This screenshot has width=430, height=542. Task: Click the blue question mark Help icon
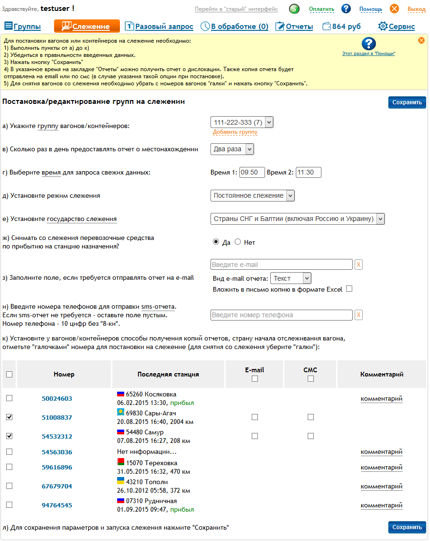point(346,9)
